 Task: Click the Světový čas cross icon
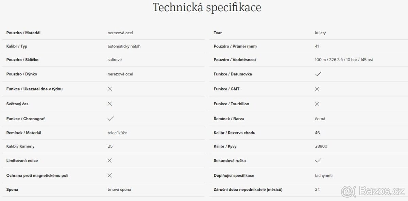point(109,104)
